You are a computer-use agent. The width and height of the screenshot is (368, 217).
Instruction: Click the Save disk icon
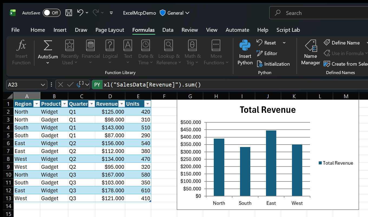[69, 13]
